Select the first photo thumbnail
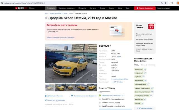The image size is (179, 110). (x=50, y=87)
